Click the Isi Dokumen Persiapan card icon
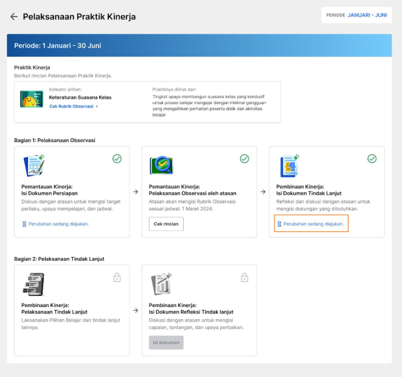402x377 pixels. (35, 166)
